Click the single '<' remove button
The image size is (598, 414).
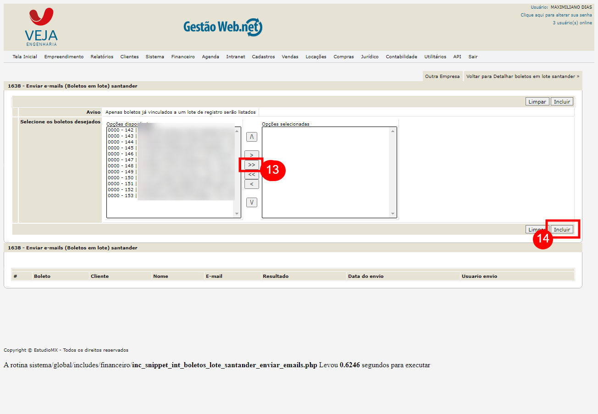click(251, 184)
